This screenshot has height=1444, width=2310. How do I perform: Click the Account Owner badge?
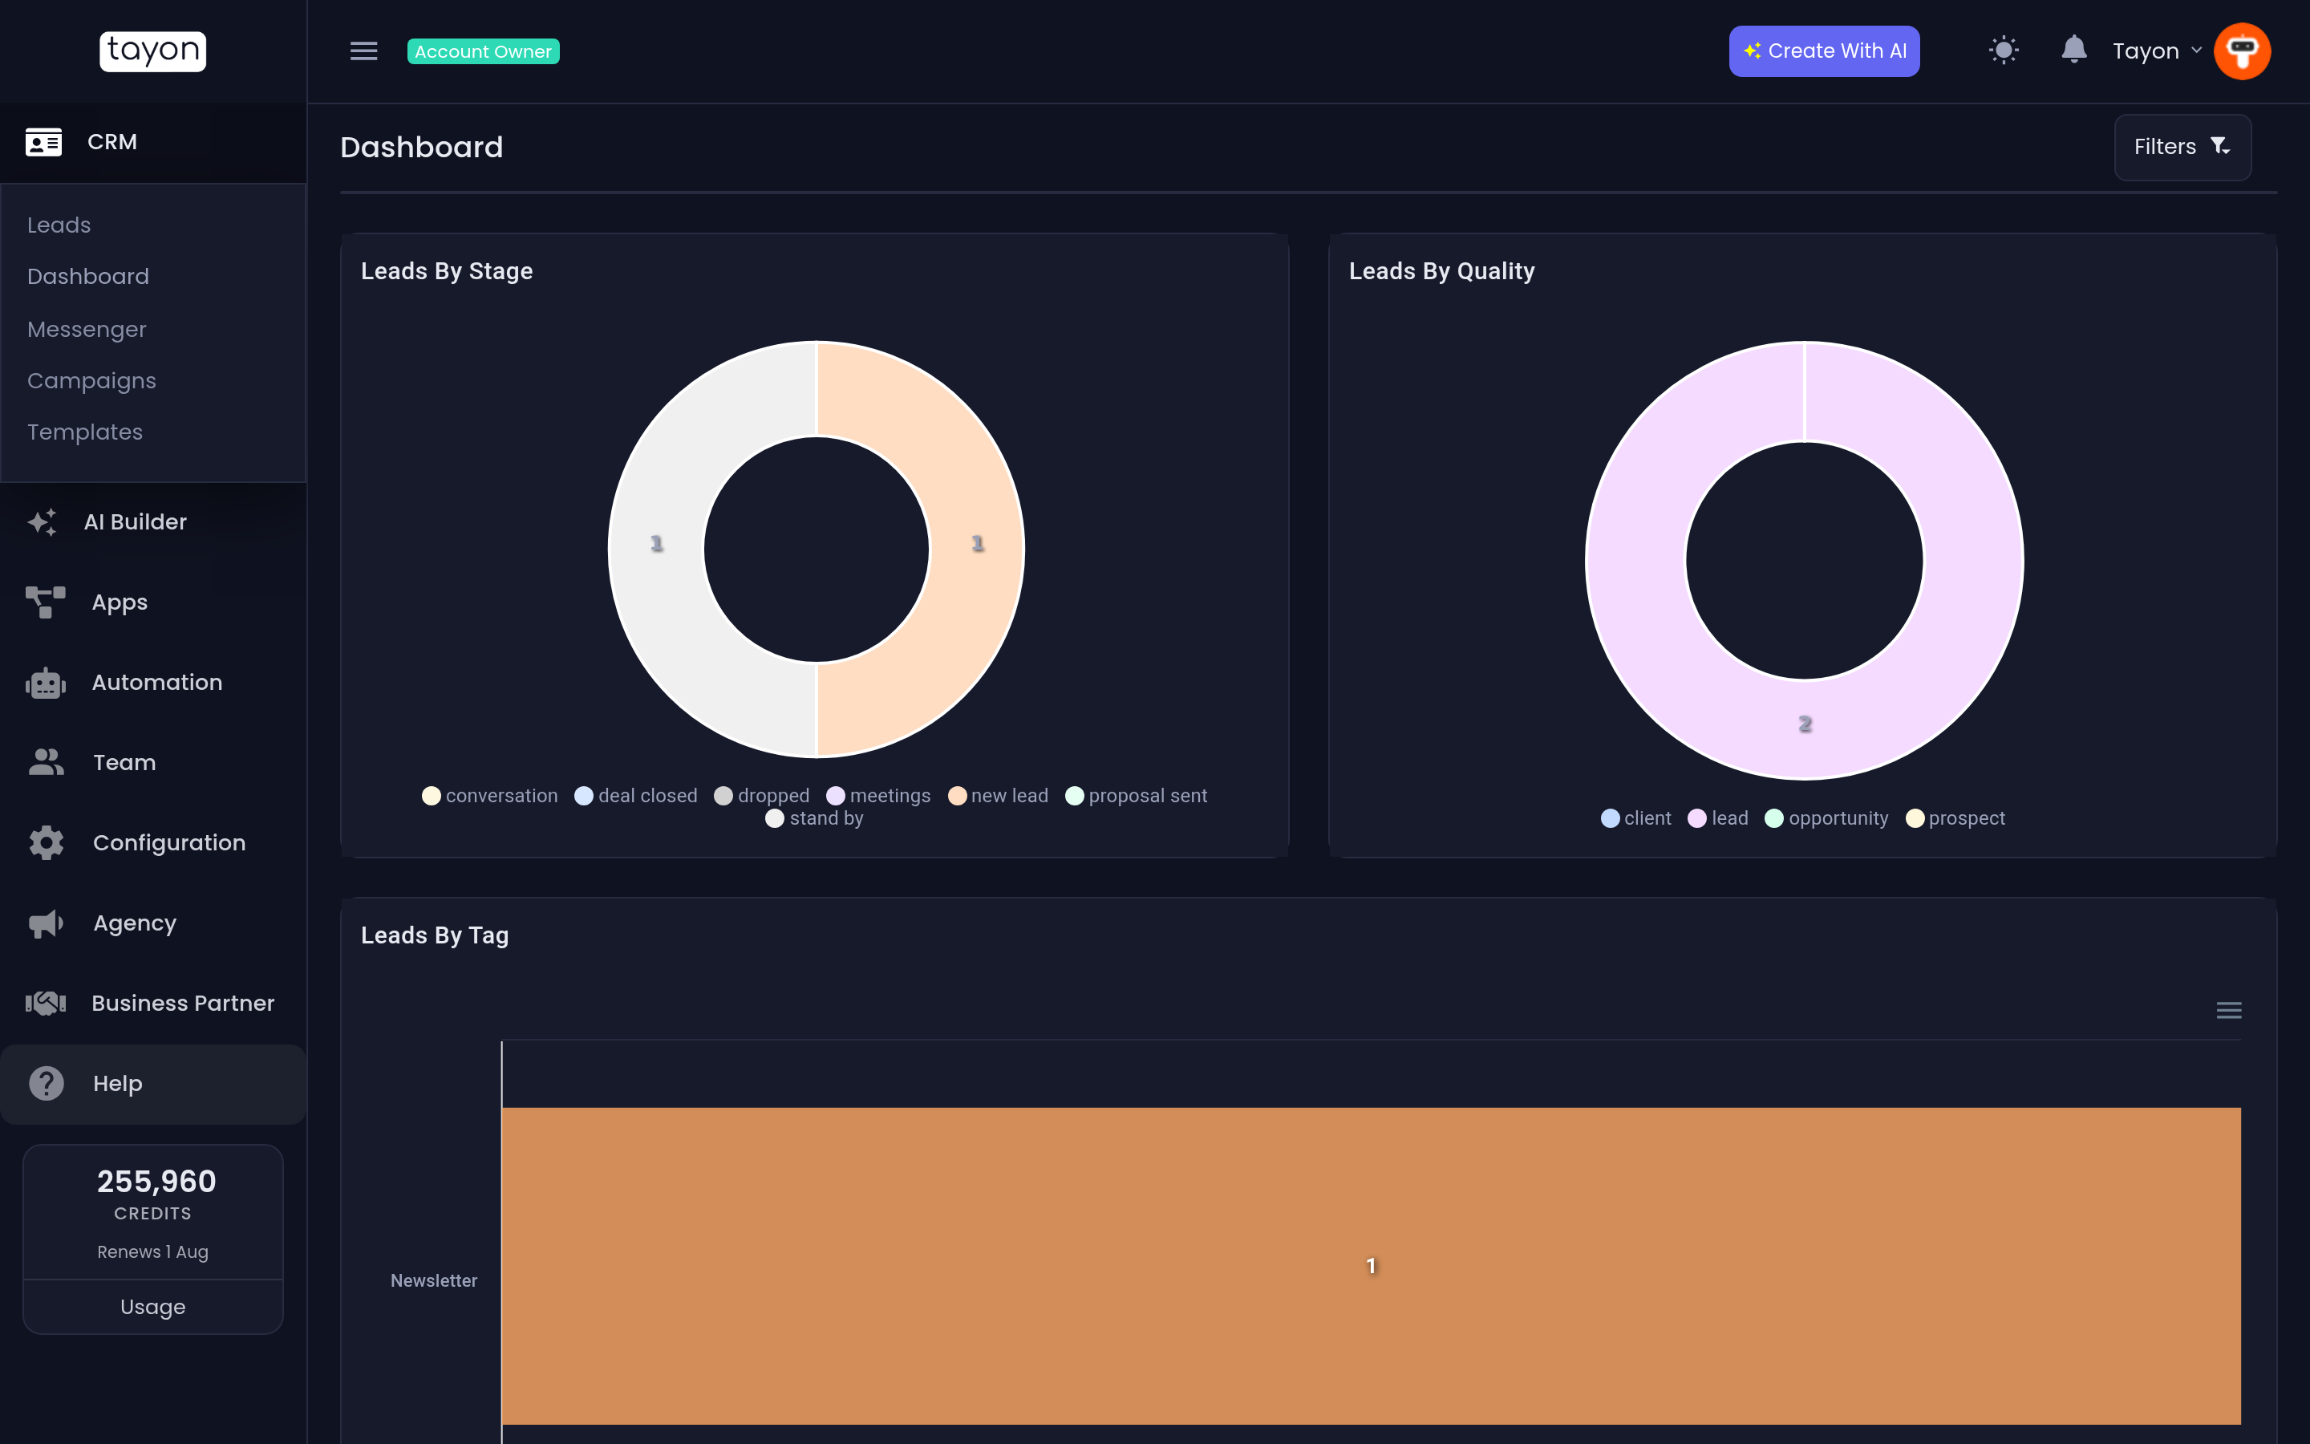point(483,51)
